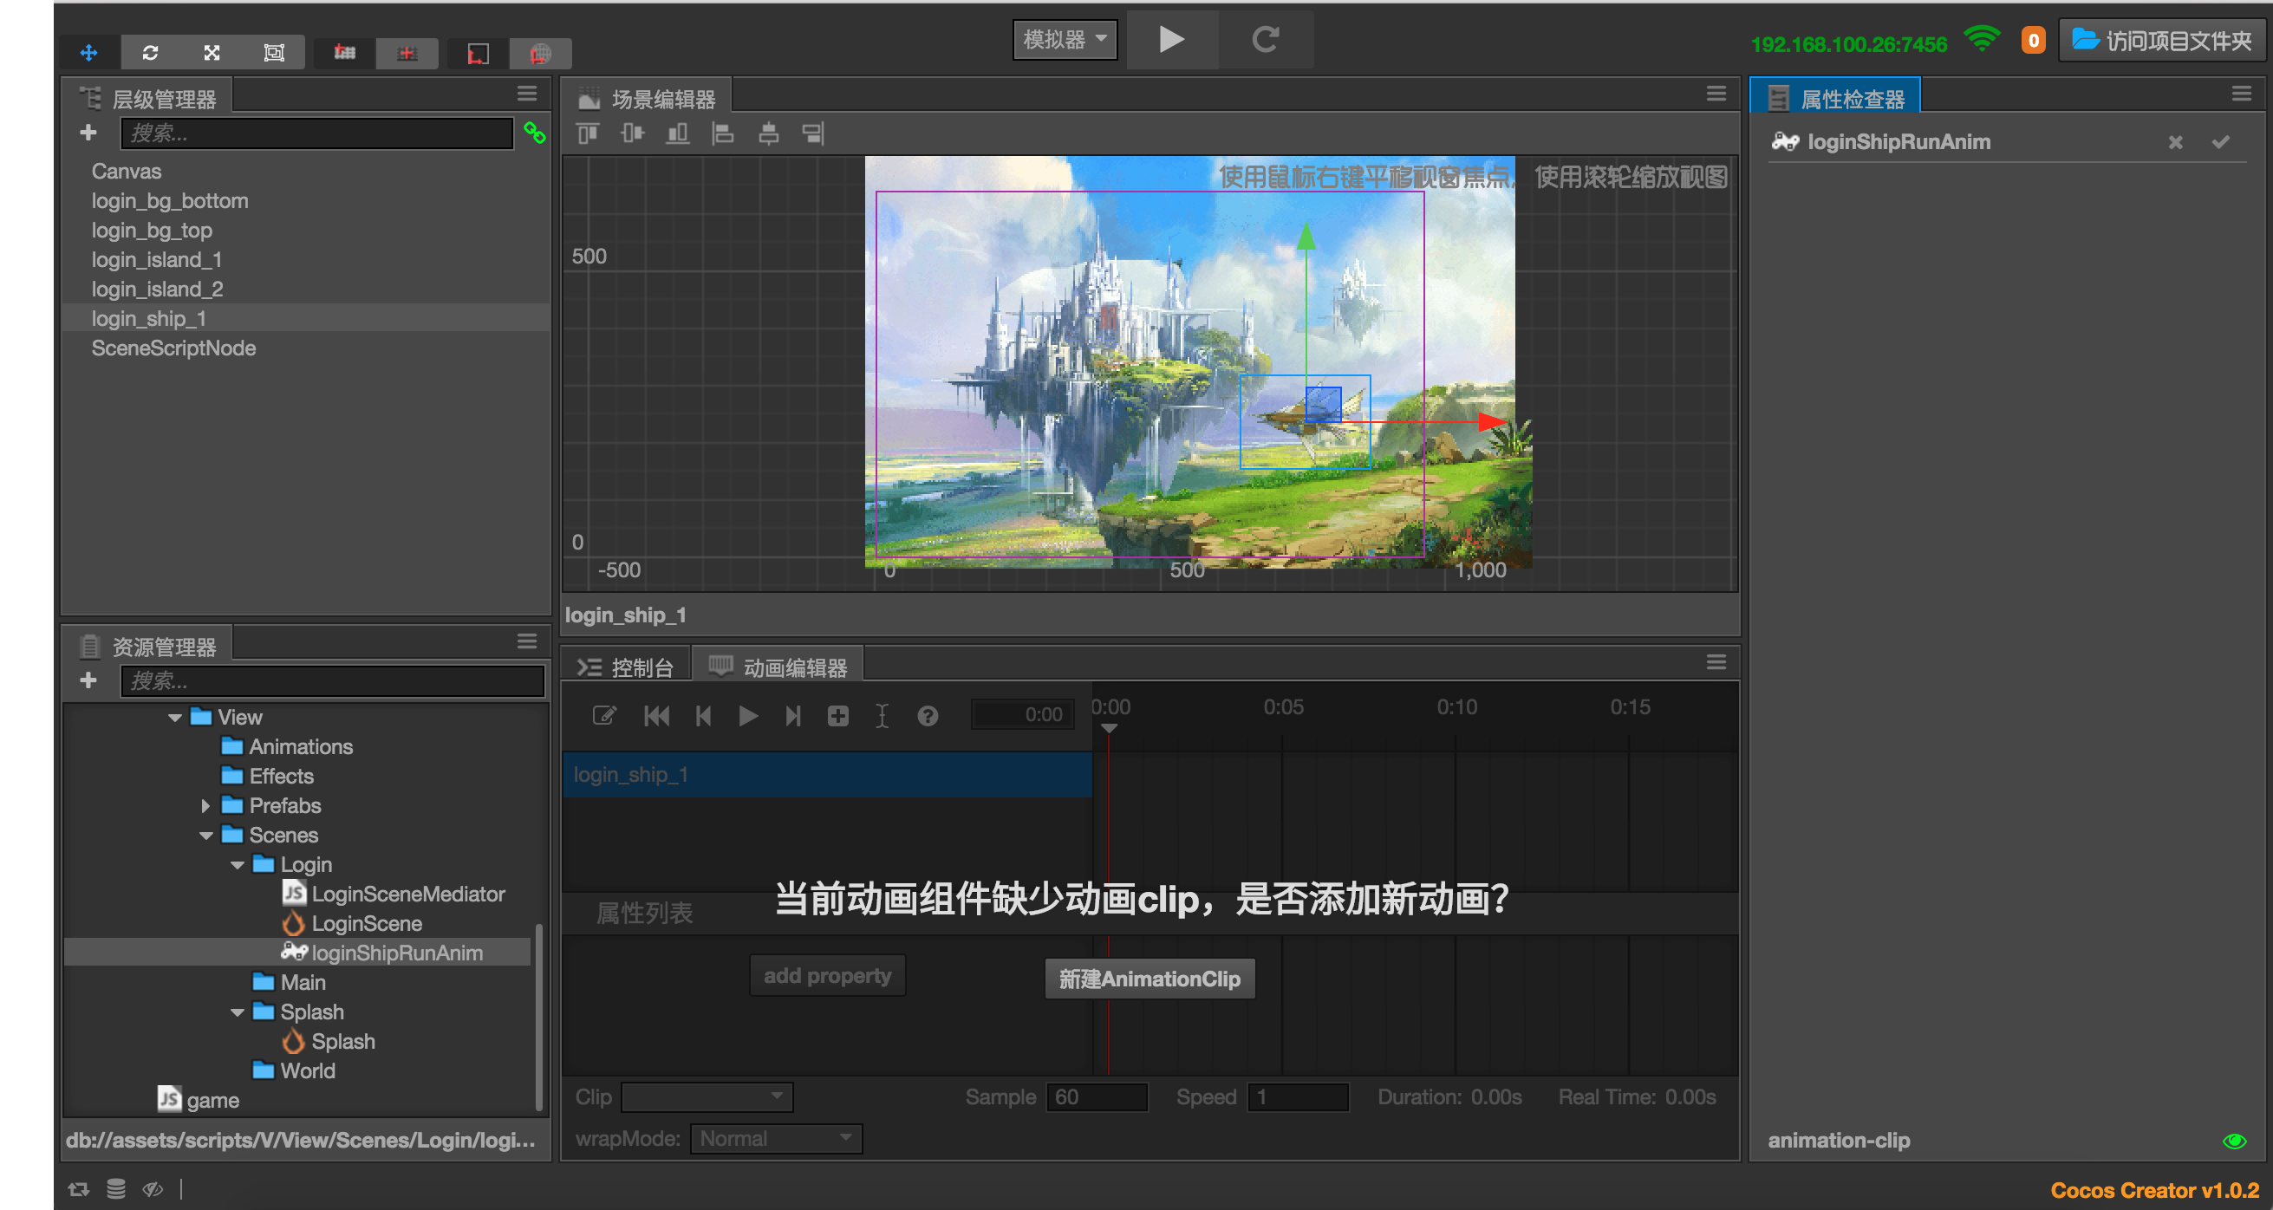Toggle the green link icon beside hierarchy search

(535, 133)
